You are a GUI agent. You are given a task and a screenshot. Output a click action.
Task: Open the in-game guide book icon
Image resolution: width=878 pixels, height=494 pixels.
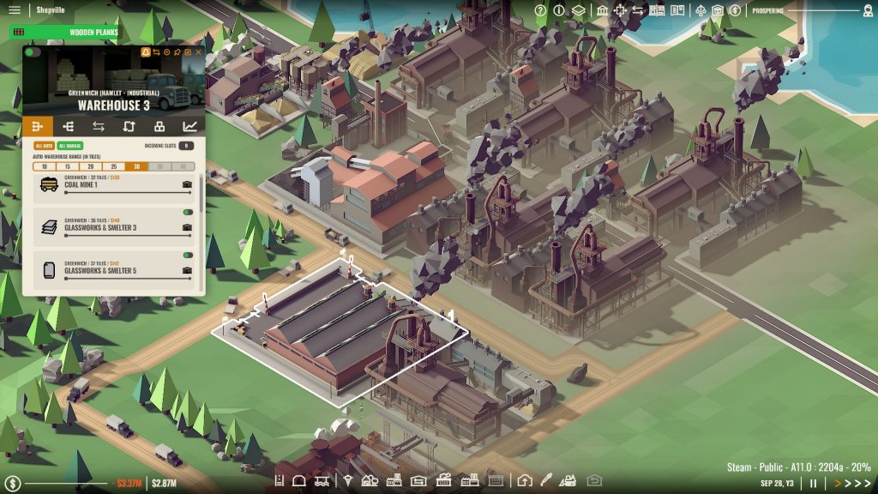(x=677, y=11)
